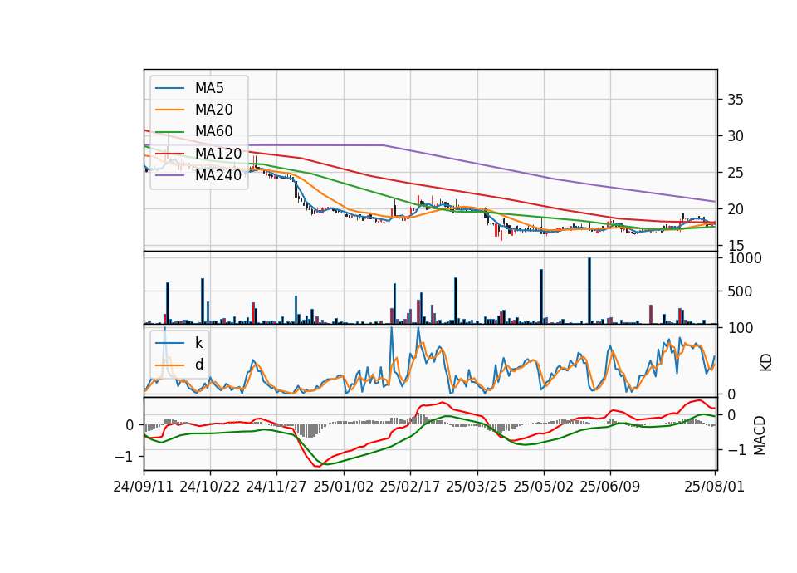Click the 25/01/02 date axis label

(x=343, y=487)
